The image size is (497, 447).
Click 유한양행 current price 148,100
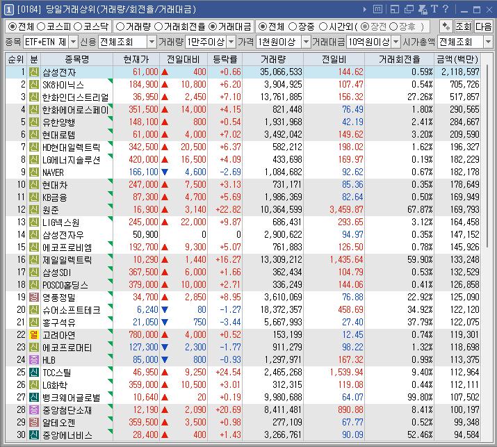[x=143, y=122]
